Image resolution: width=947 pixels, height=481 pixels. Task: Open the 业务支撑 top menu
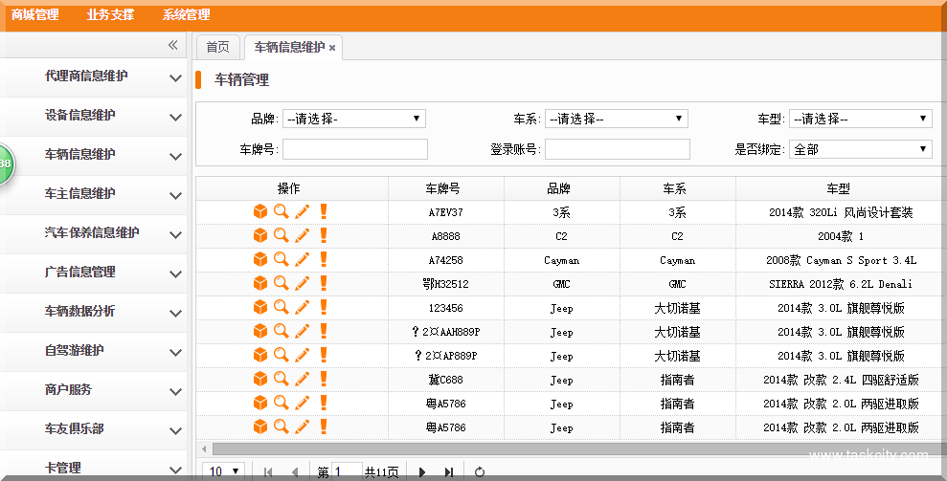pyautogui.click(x=110, y=15)
